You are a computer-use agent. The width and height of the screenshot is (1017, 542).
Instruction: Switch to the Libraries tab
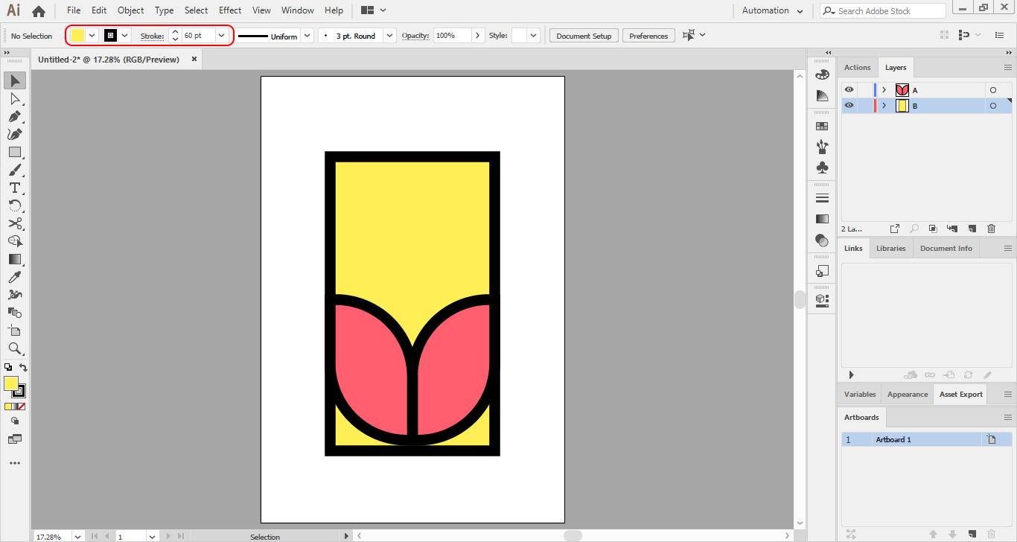coord(890,249)
